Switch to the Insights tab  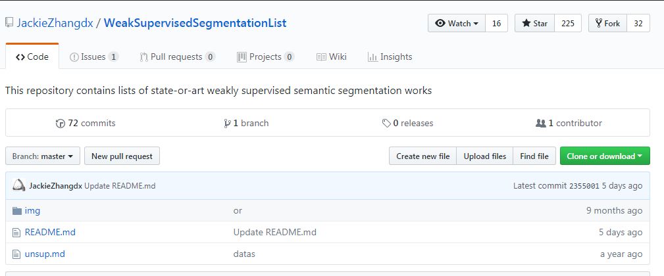point(390,57)
